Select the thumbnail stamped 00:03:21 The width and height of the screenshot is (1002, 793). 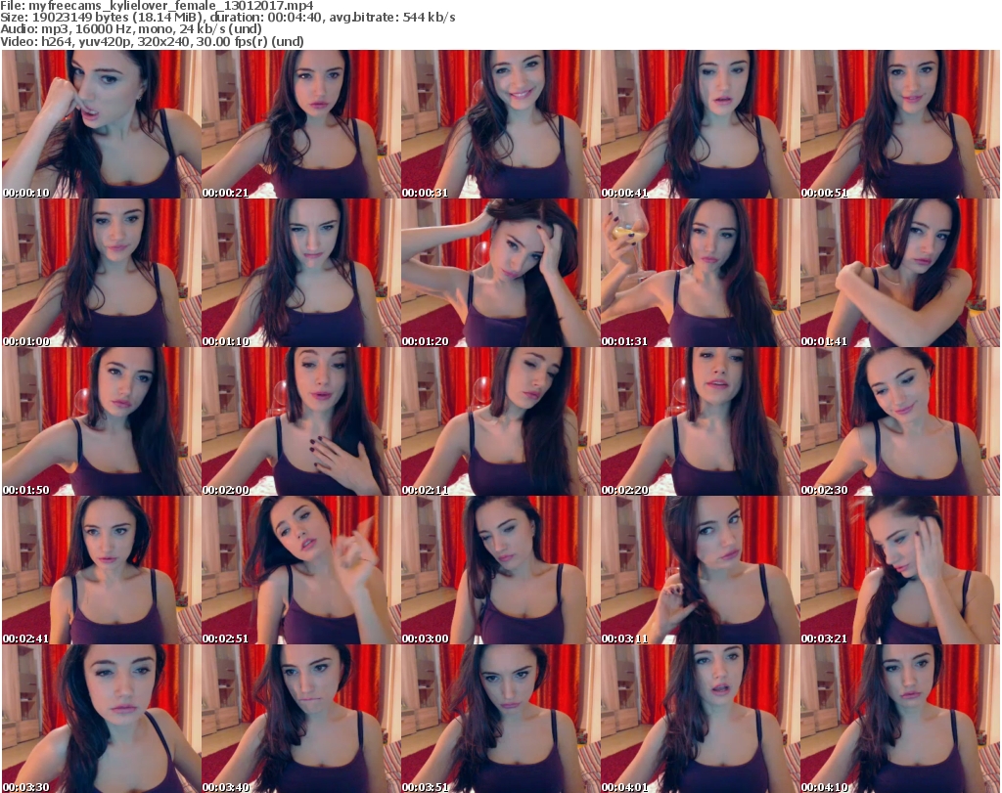900,571
